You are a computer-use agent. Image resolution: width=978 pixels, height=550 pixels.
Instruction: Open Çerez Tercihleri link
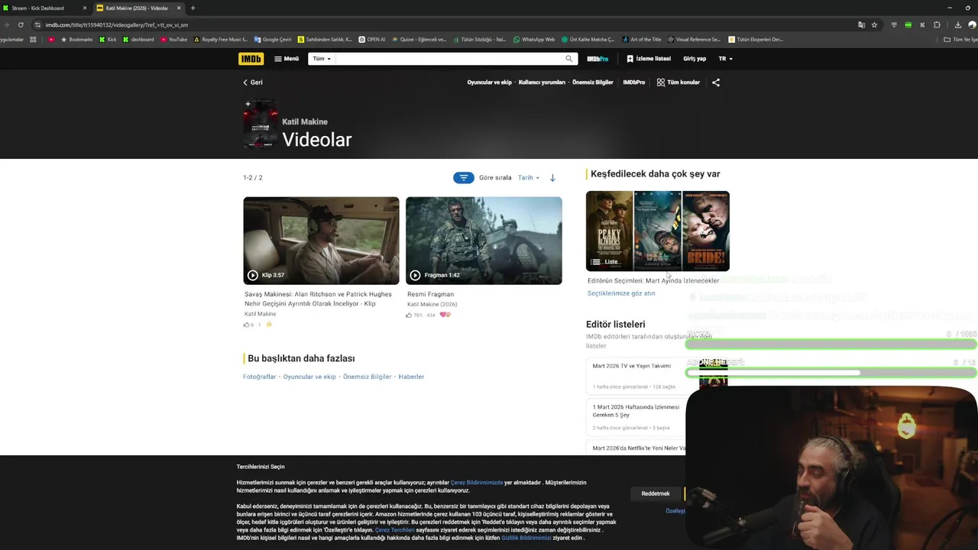[394, 530]
